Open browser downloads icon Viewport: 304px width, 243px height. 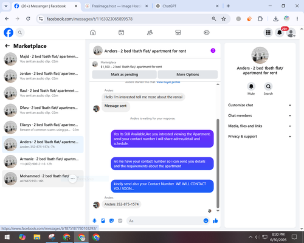click(275, 19)
